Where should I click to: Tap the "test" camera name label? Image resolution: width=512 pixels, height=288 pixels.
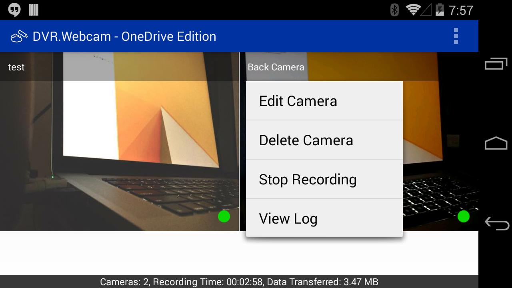pyautogui.click(x=16, y=67)
